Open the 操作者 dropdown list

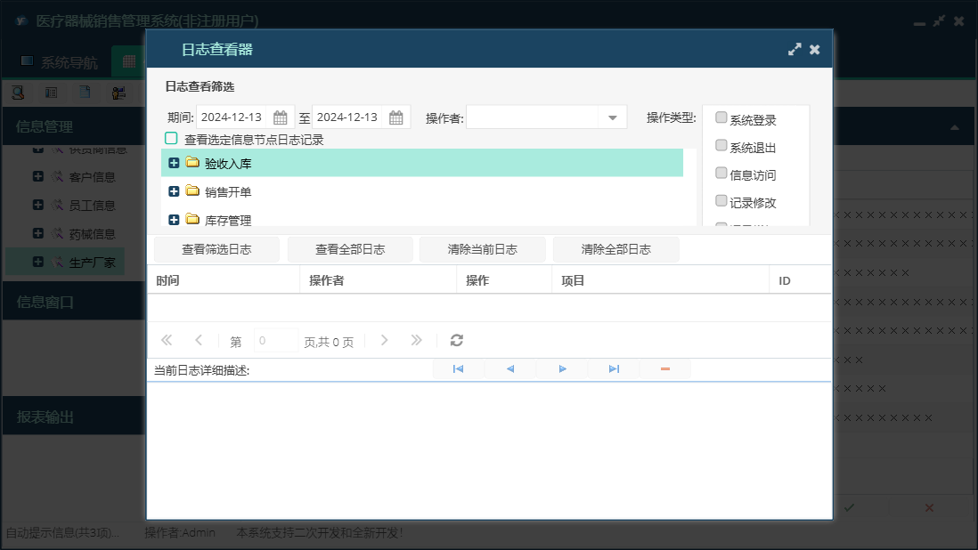[x=613, y=117]
